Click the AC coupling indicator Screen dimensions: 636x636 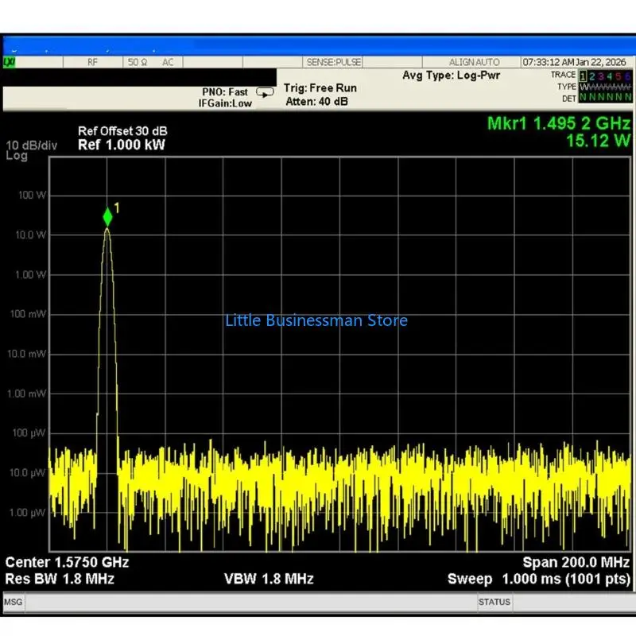(x=168, y=62)
